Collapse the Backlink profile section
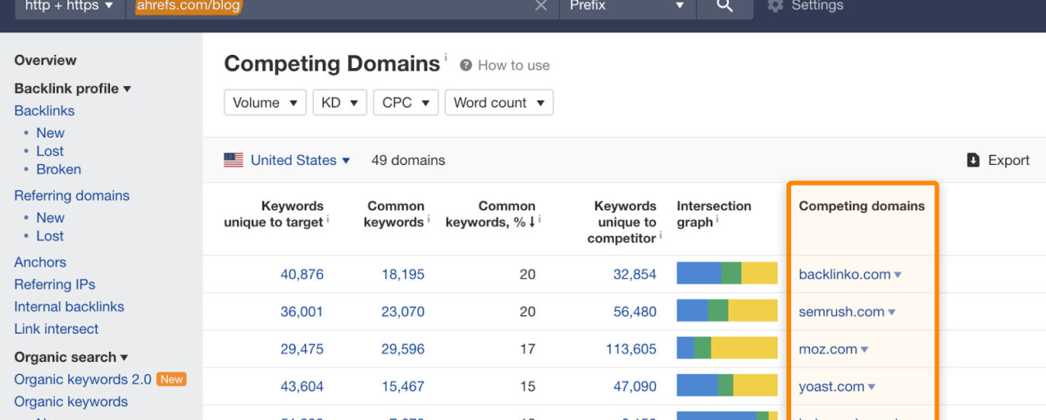 pyautogui.click(x=73, y=89)
